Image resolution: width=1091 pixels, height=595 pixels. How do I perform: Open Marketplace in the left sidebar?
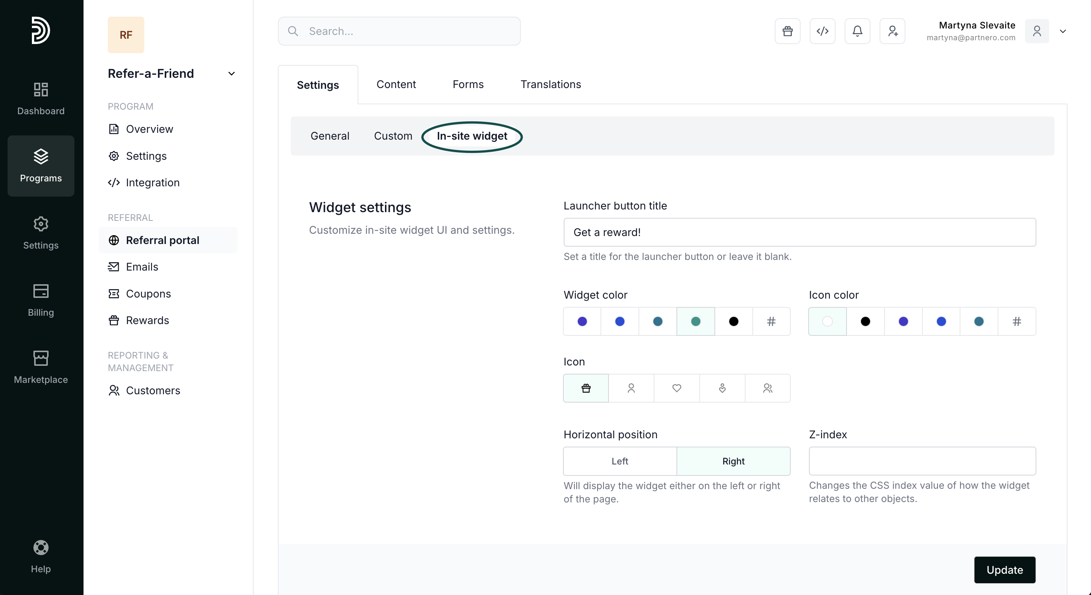click(41, 367)
